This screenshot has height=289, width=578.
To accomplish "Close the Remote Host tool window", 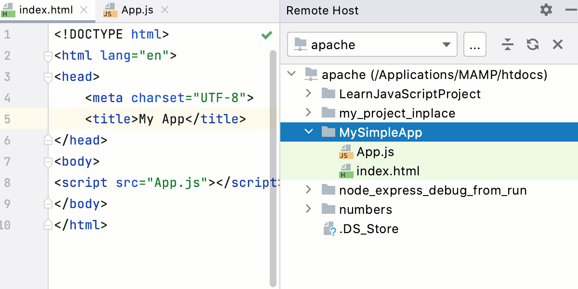I will [x=557, y=44].
